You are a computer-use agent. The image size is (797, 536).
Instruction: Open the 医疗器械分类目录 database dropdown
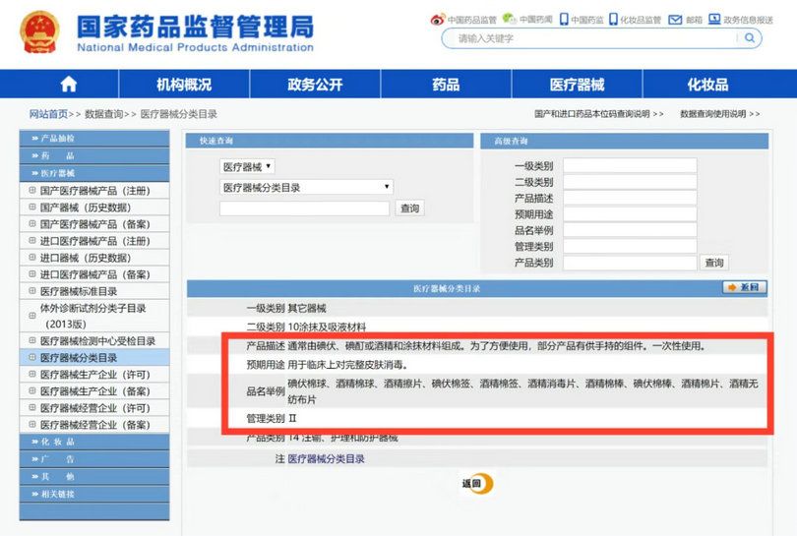click(306, 187)
